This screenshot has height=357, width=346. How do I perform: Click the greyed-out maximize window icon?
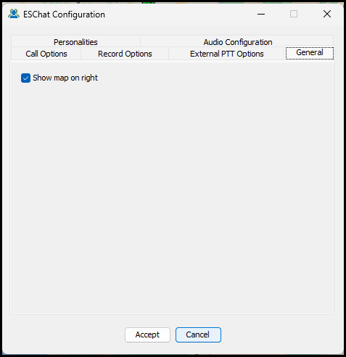[x=294, y=14]
